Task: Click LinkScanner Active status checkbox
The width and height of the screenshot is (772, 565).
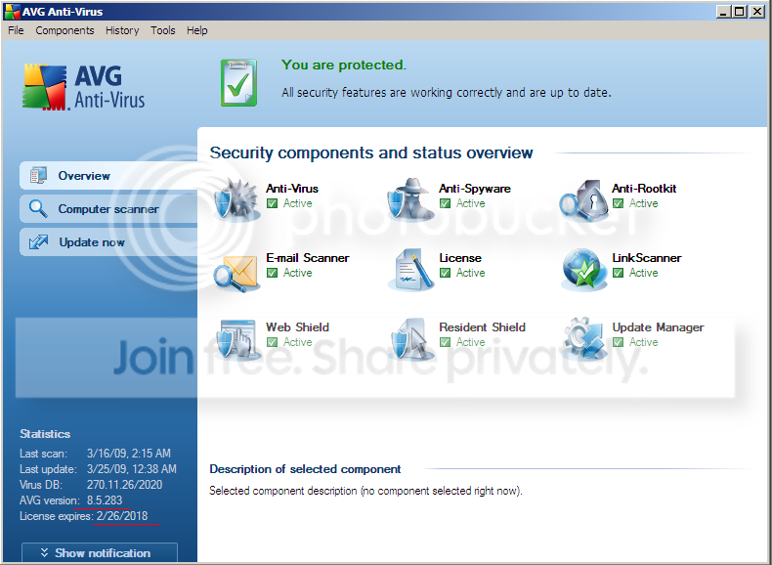Action: tap(618, 273)
